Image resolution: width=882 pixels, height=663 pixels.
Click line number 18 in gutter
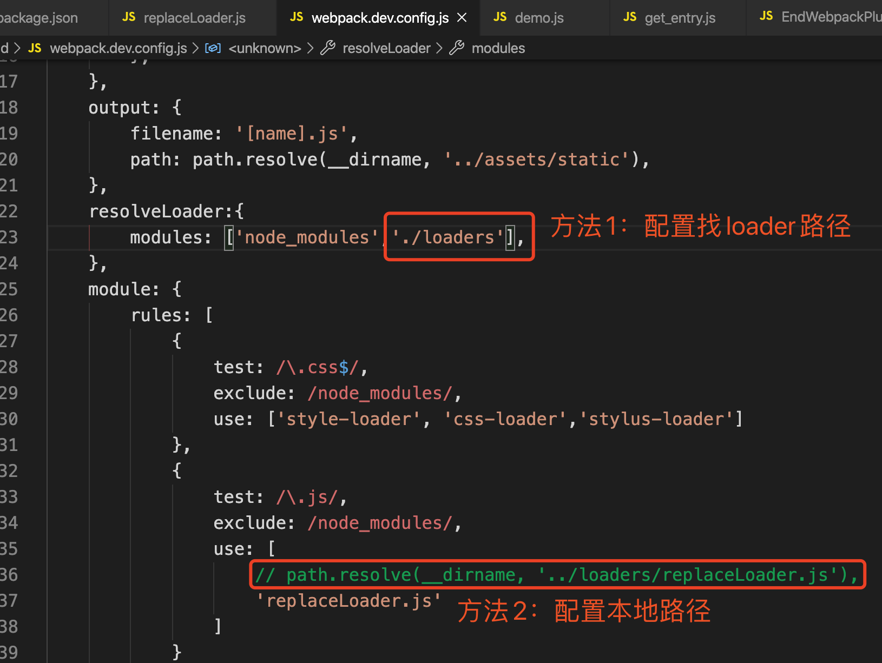[9, 108]
